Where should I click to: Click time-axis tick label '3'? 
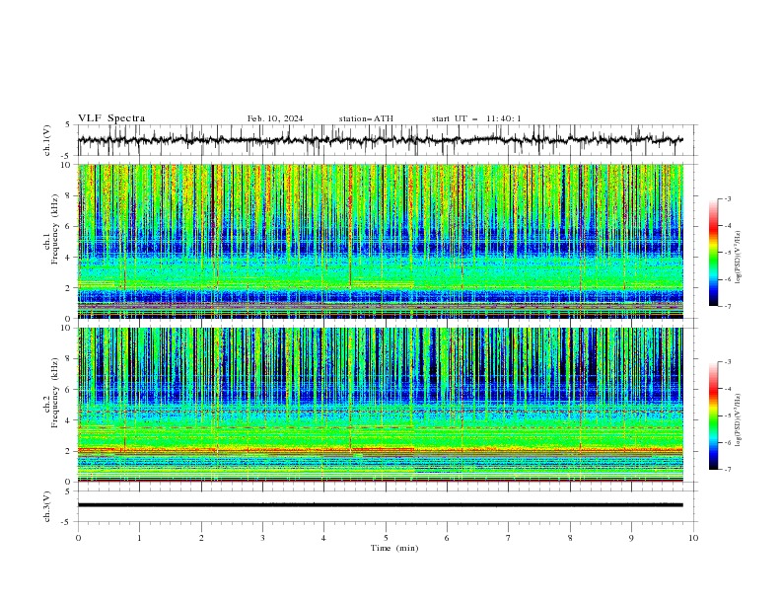(x=262, y=538)
